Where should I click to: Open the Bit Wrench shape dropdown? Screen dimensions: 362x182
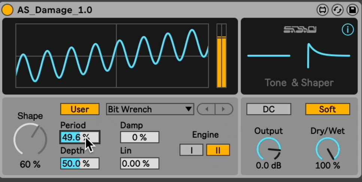(150, 109)
